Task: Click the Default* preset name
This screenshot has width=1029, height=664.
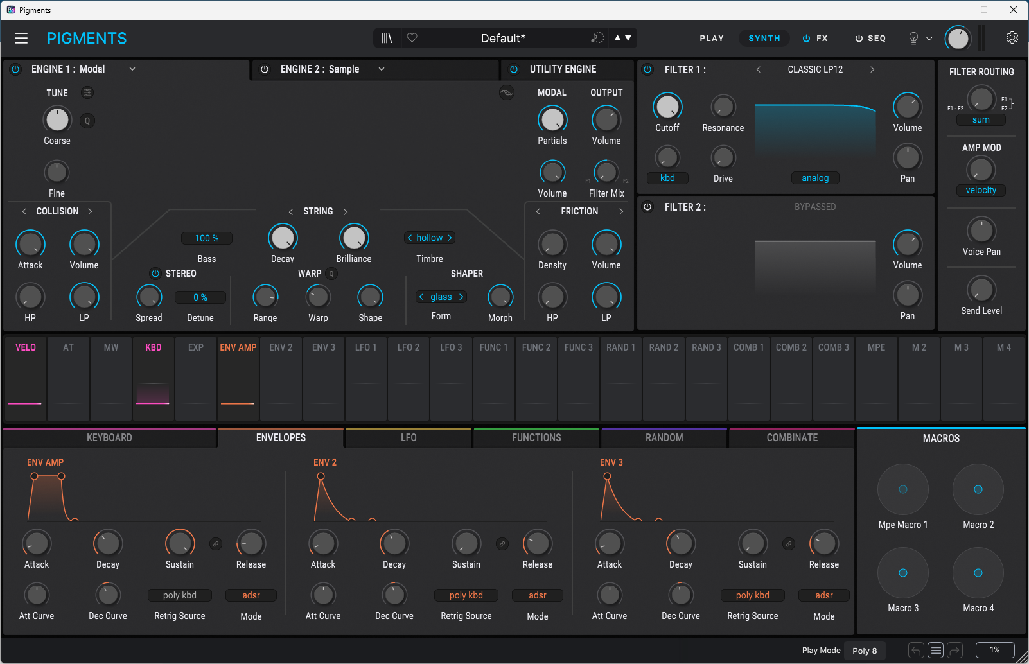Action: (x=504, y=38)
